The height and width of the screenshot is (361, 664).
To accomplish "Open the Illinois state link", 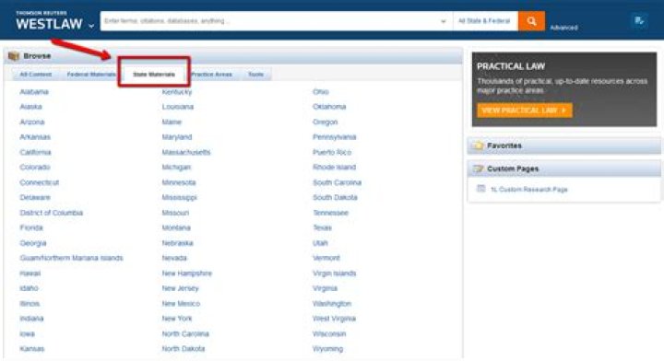I will (30, 304).
